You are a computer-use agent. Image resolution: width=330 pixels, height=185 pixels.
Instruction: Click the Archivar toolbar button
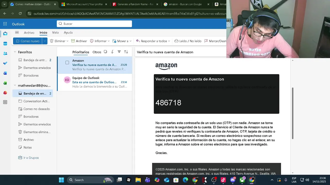pyautogui.click(x=79, y=41)
